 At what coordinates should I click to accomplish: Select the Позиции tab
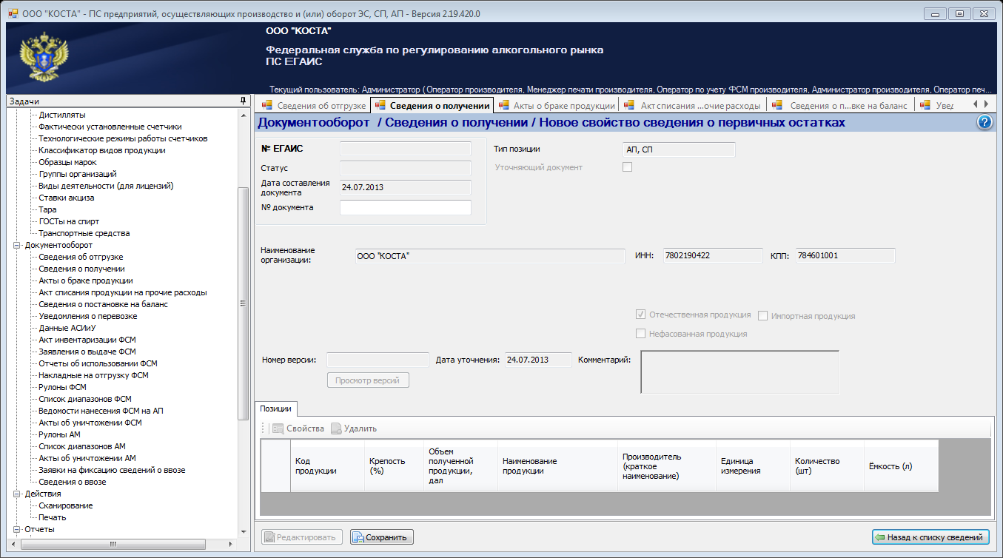(275, 409)
